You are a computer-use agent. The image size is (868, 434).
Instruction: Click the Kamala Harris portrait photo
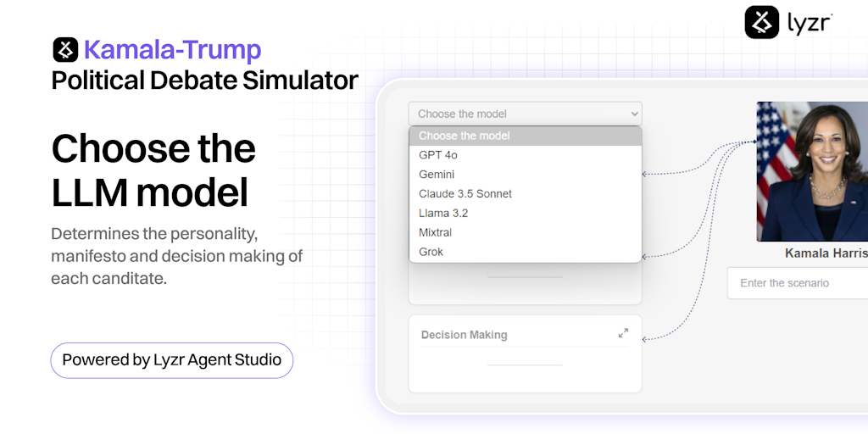[812, 171]
